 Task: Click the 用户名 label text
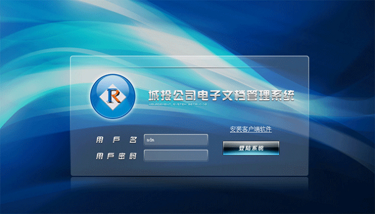point(116,140)
